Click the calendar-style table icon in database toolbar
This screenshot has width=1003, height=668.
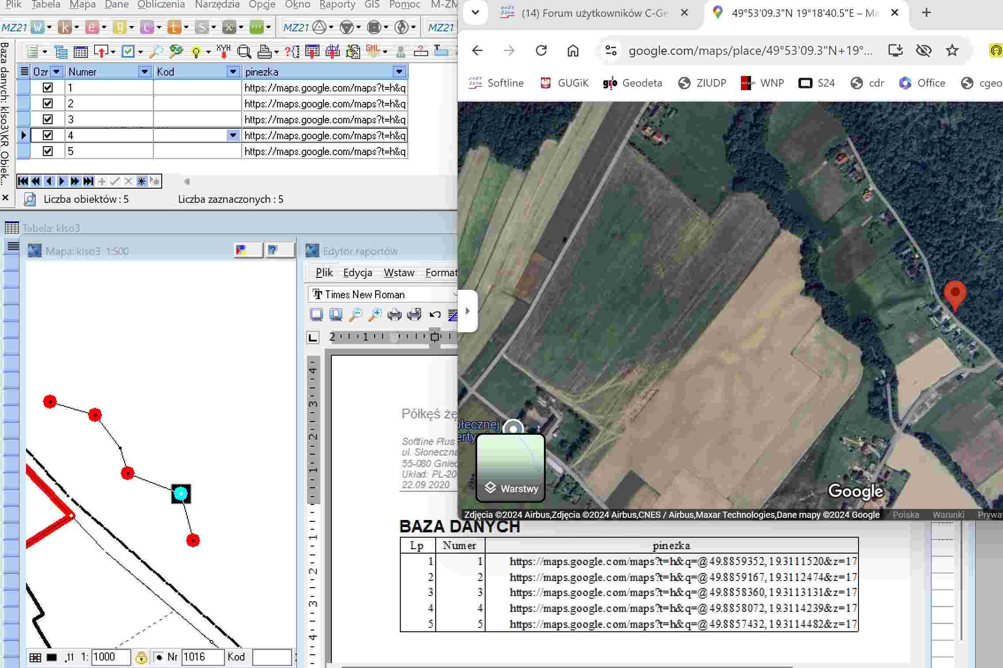[80, 52]
